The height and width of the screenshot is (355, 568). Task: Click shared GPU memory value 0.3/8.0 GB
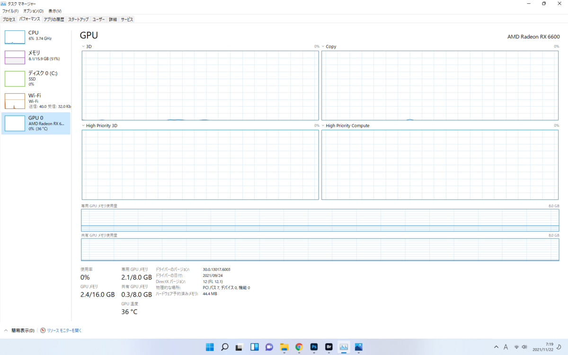pos(136,294)
